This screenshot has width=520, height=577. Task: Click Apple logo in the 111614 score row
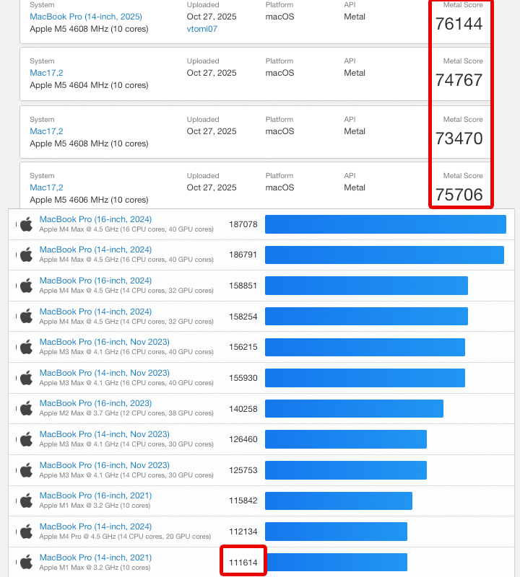point(27,562)
